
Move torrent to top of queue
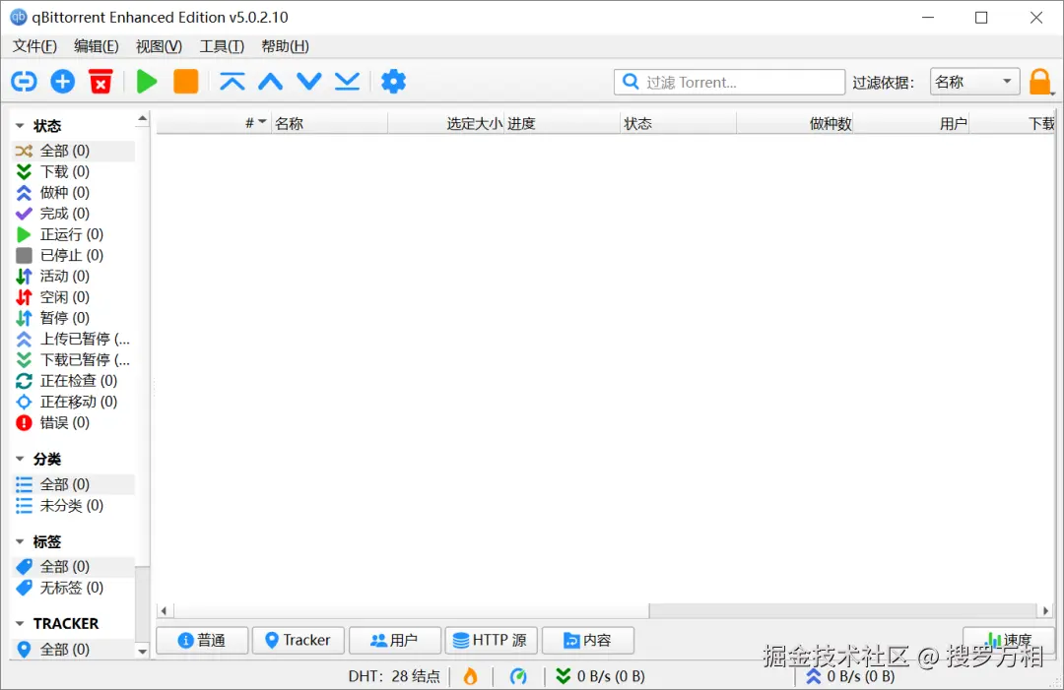[233, 82]
